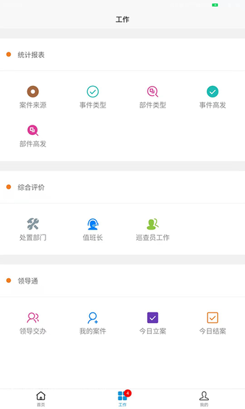The width and height of the screenshot is (245, 409).
Task: Open the 巡查员工作 green people icon
Action: pyautogui.click(x=152, y=224)
